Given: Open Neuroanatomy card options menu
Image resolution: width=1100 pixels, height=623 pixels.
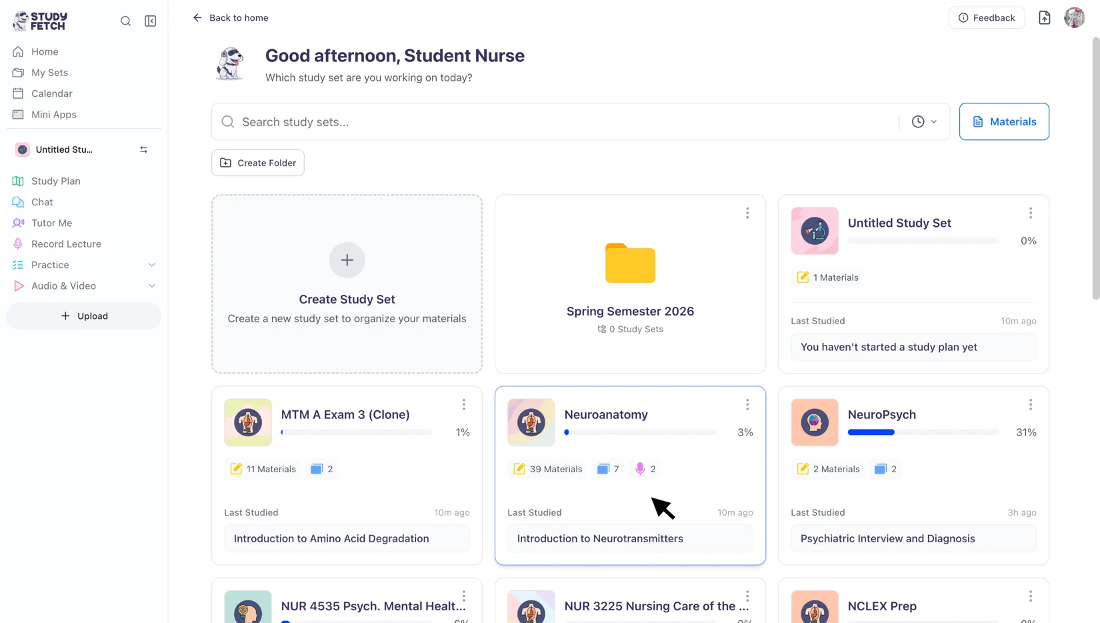Looking at the screenshot, I should [747, 405].
